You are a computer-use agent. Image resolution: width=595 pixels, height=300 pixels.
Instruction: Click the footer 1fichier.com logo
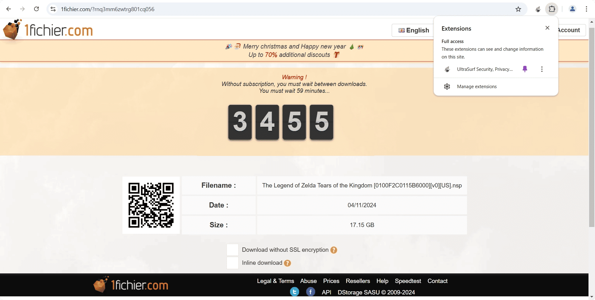(131, 284)
